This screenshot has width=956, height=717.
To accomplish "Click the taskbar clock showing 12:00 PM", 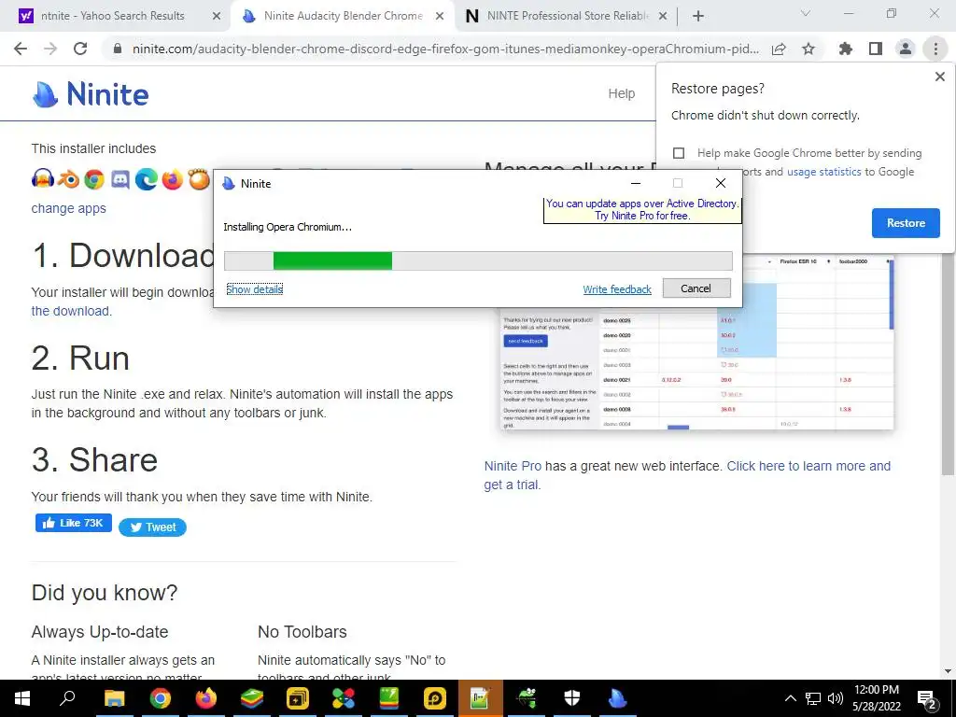I will click(876, 698).
